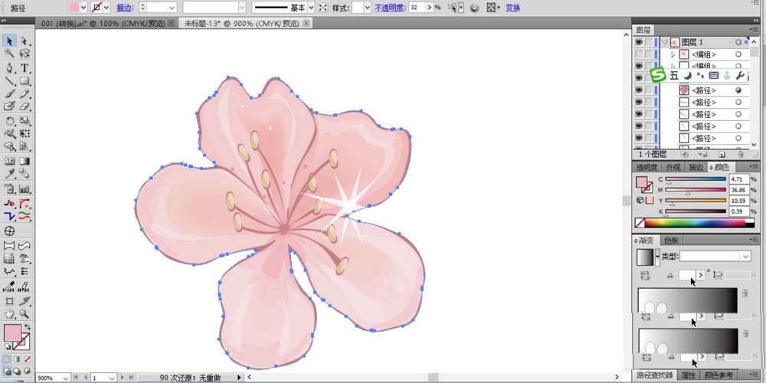Click the filled target circle of selected <路径>
The image size is (766, 383).
tap(738, 90)
